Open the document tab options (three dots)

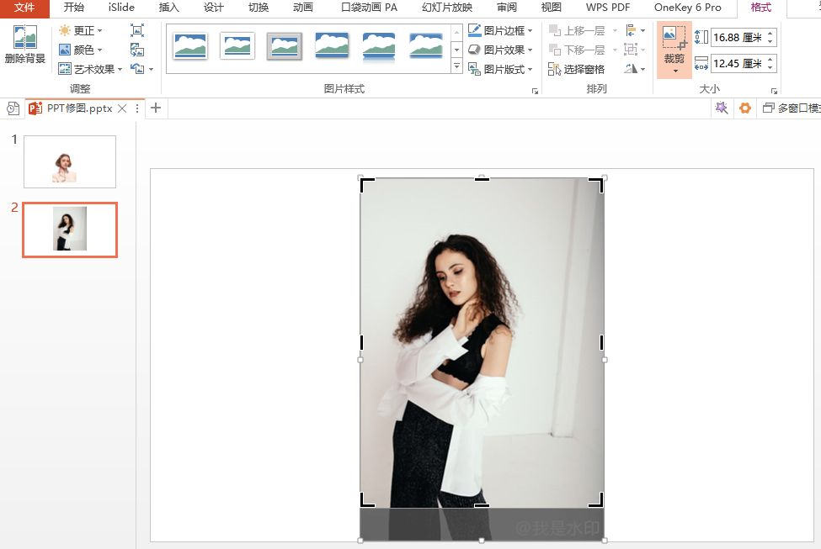click(x=137, y=108)
